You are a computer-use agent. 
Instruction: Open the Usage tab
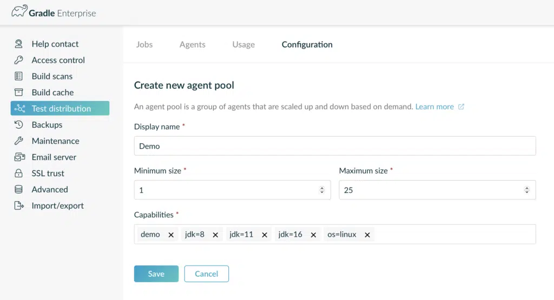pyautogui.click(x=243, y=45)
